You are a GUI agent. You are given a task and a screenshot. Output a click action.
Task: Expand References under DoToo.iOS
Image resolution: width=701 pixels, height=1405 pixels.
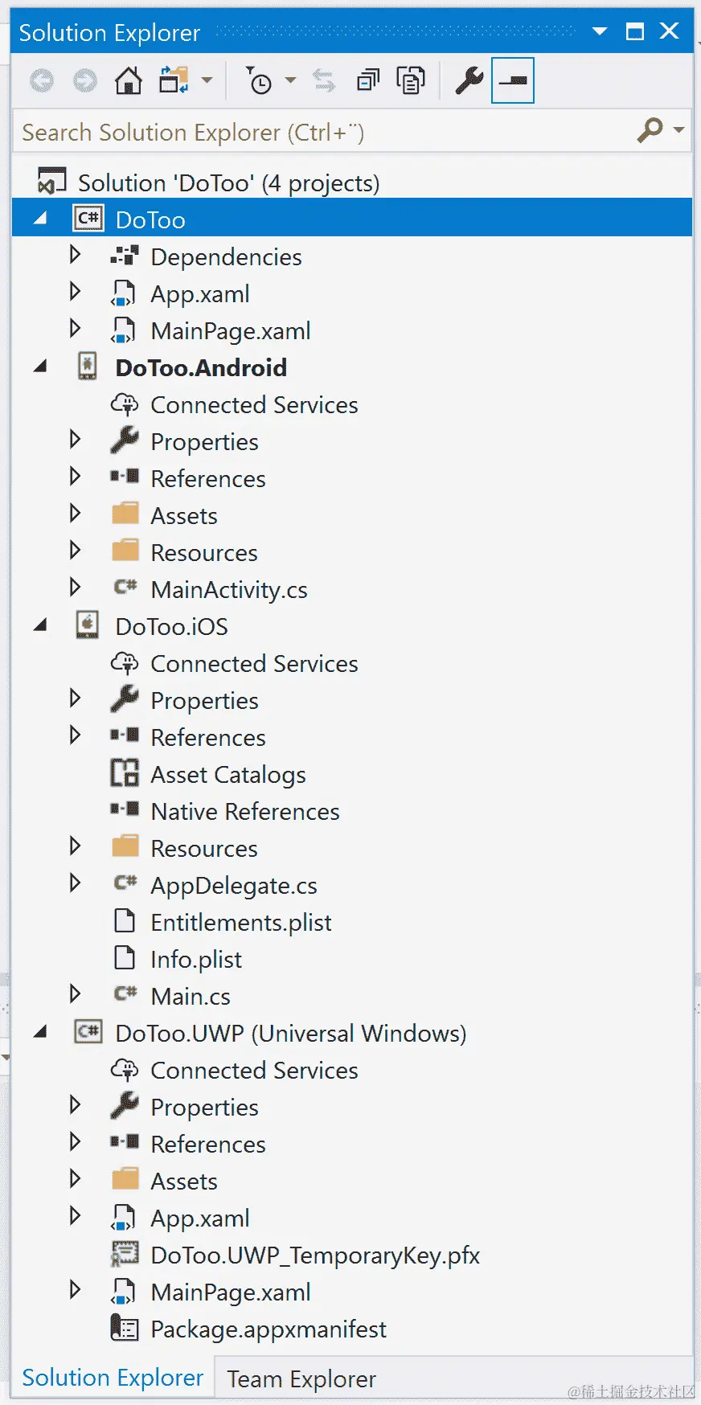tap(76, 736)
